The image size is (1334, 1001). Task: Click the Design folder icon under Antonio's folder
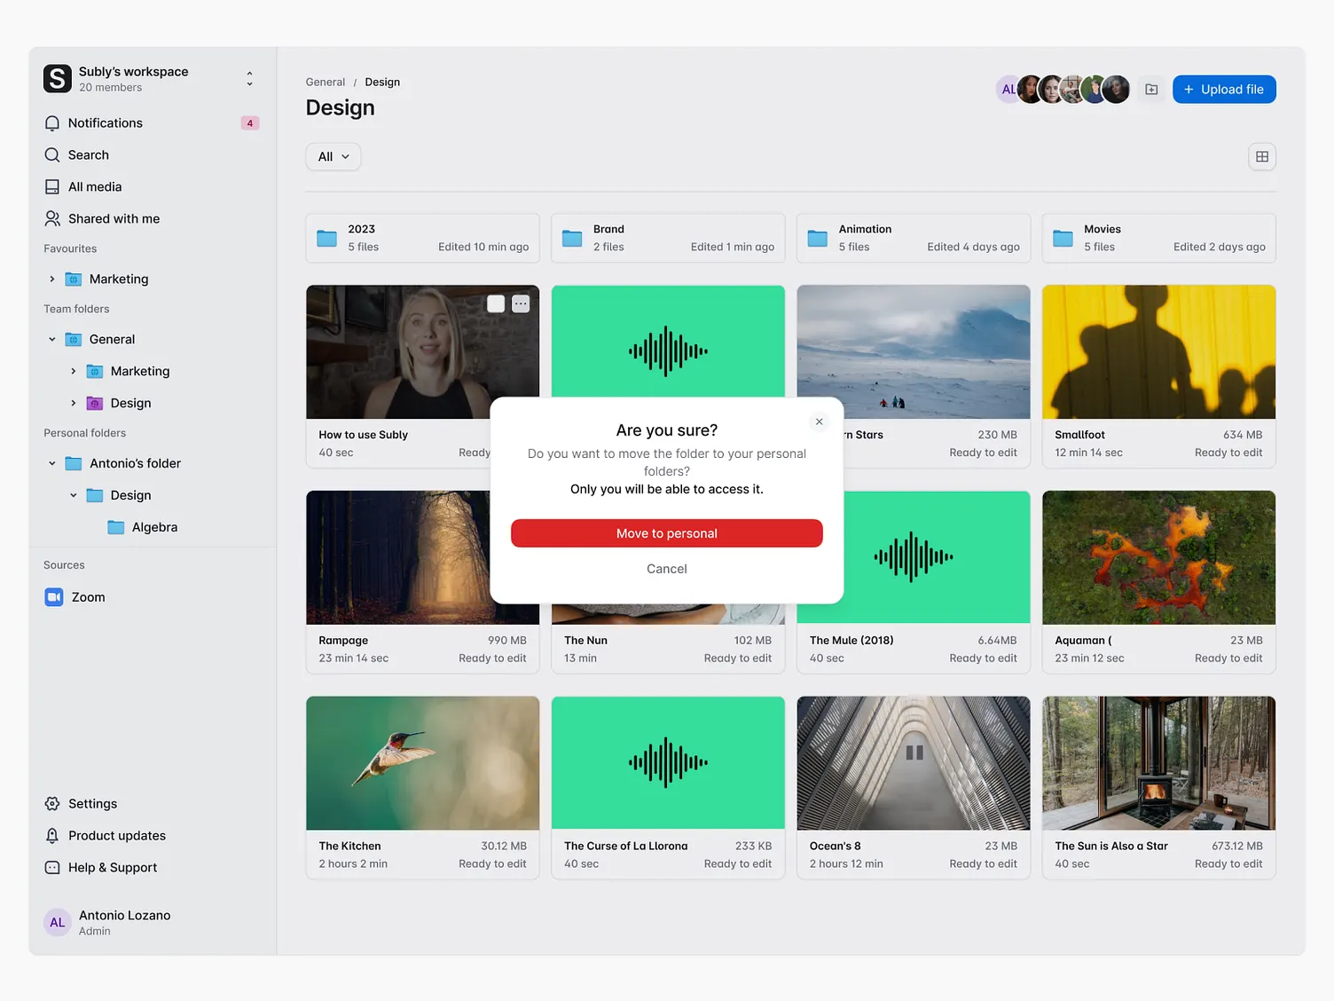coord(95,496)
